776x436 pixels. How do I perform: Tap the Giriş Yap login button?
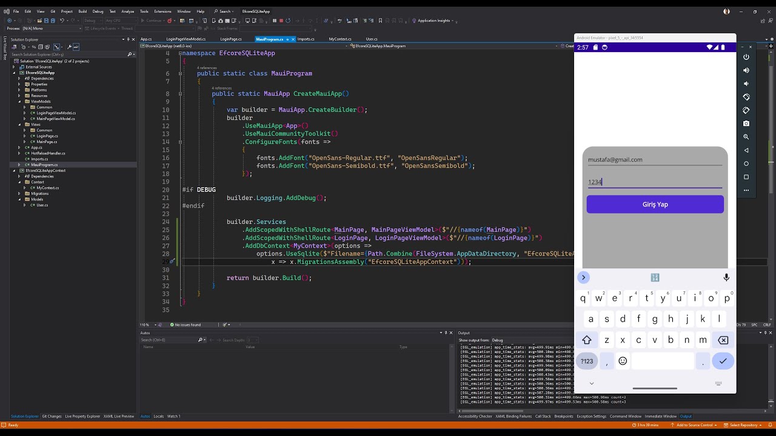tap(655, 205)
